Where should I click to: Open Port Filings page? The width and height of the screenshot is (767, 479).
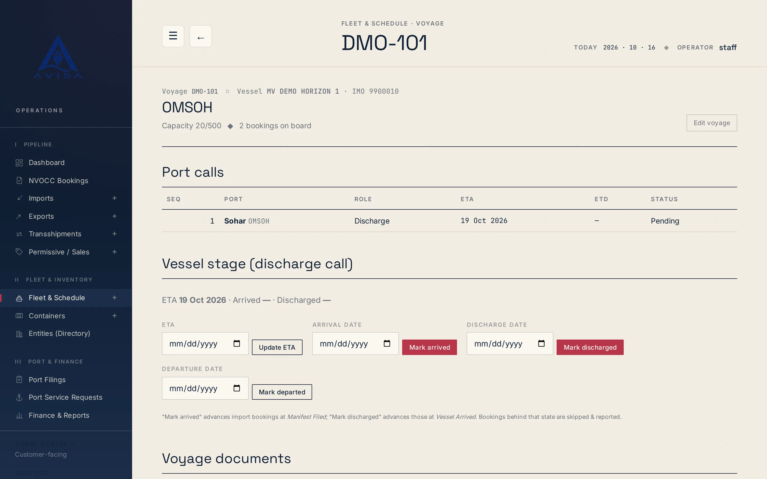66,379
